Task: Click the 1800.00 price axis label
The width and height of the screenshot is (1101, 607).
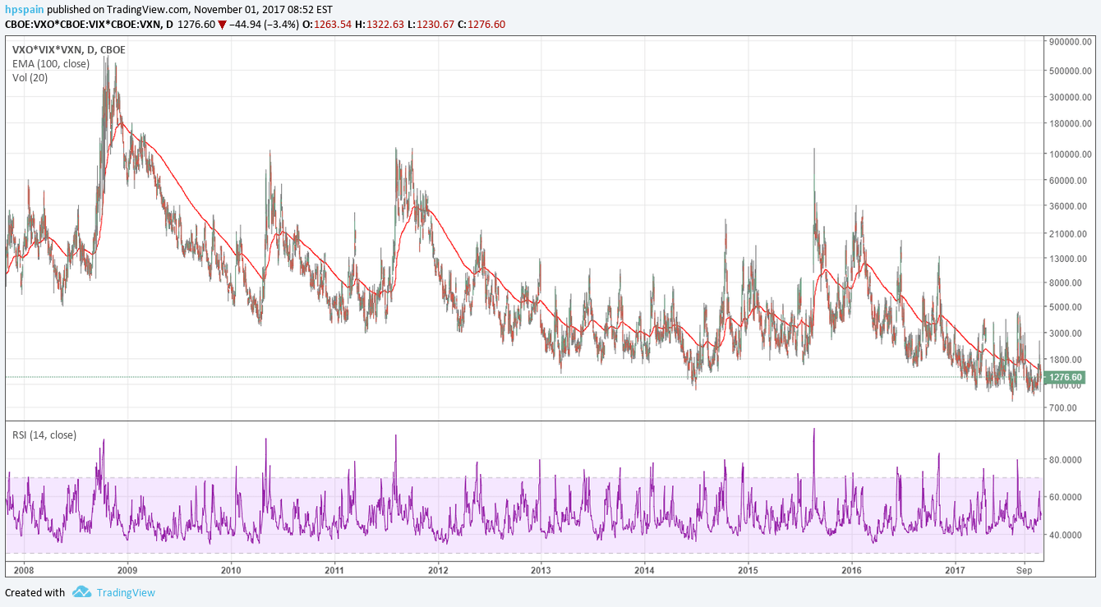Action: click(1066, 360)
